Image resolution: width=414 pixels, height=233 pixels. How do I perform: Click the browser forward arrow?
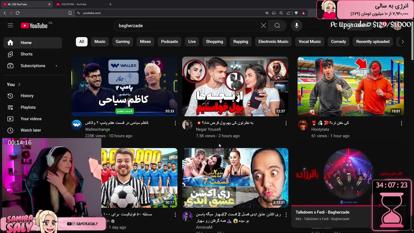(x=11, y=13)
